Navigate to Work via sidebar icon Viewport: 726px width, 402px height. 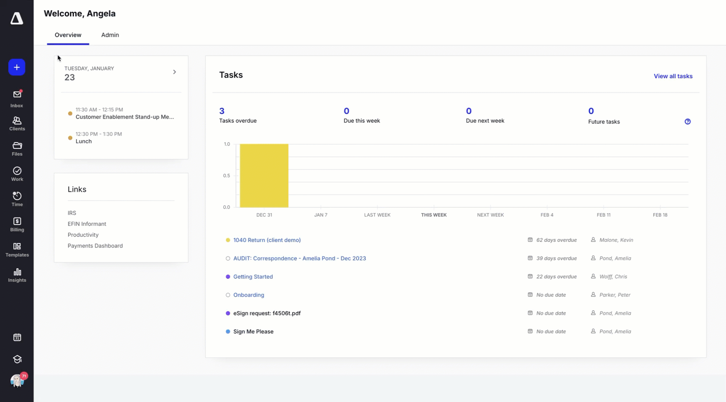[17, 174]
